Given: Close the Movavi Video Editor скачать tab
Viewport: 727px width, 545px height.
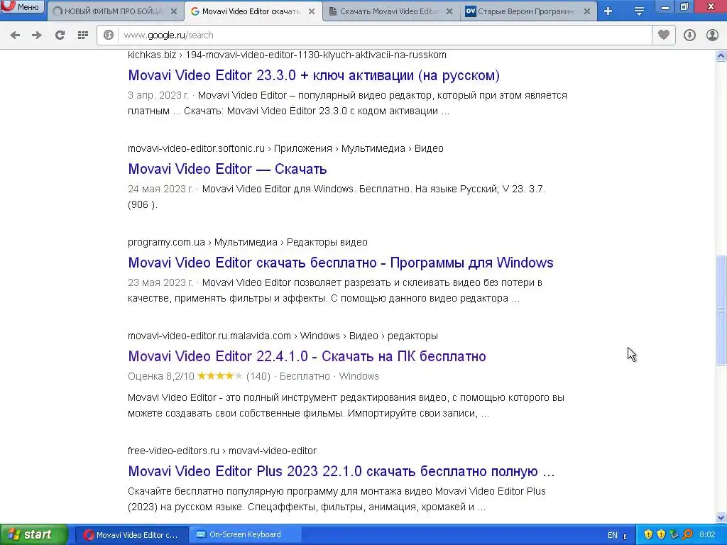Looking at the screenshot, I should coord(312,11).
